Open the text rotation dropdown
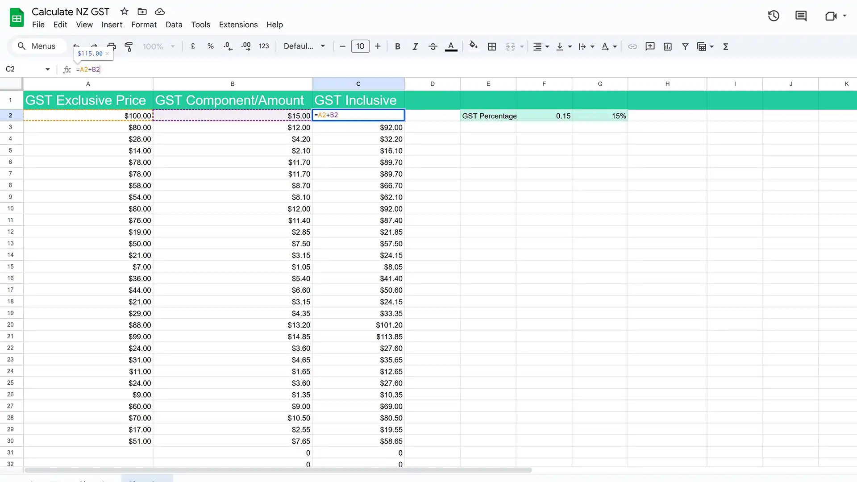857x482 pixels. (x=609, y=46)
